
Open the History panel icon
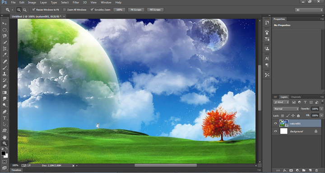pos(267,23)
